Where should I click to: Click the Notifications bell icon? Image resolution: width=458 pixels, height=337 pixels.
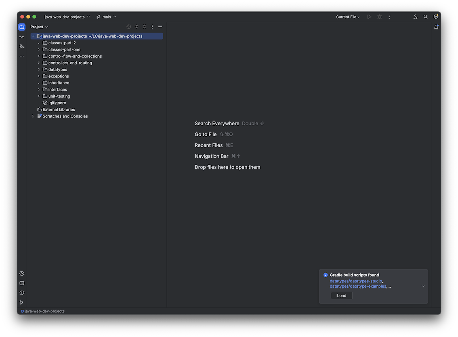(436, 27)
